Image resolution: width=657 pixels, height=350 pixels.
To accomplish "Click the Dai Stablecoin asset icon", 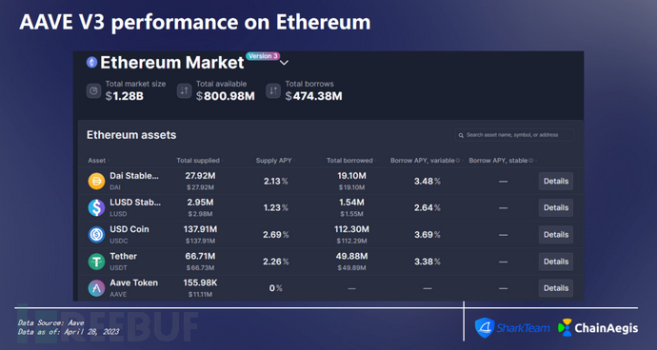I will tap(96, 182).
